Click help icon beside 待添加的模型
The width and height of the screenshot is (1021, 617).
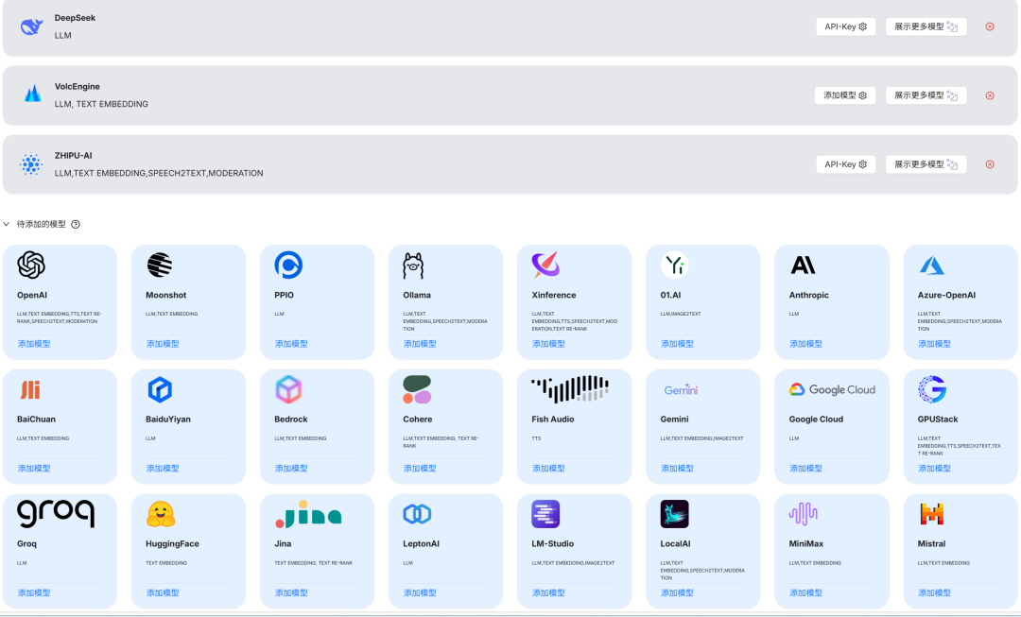tap(76, 225)
